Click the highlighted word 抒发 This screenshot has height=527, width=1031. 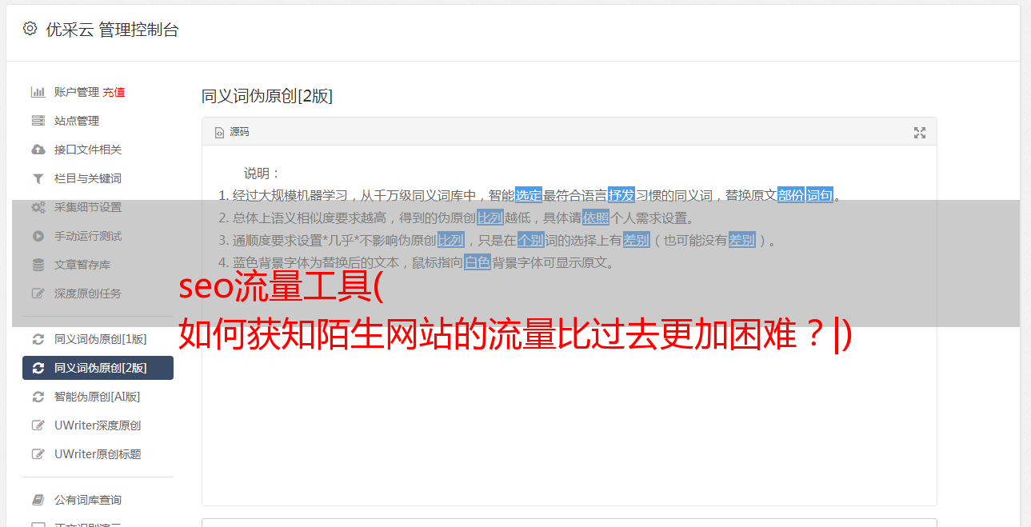coord(621,195)
